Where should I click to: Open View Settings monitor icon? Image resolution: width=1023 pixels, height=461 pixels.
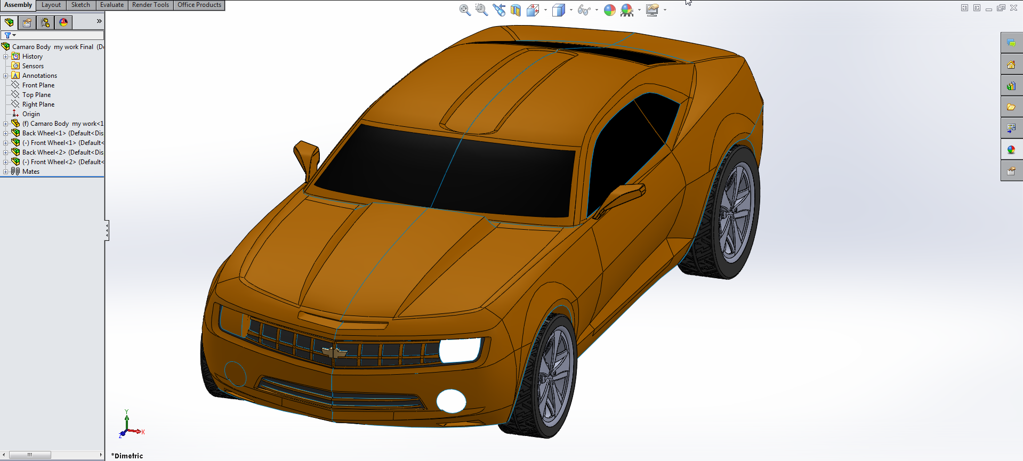653,10
